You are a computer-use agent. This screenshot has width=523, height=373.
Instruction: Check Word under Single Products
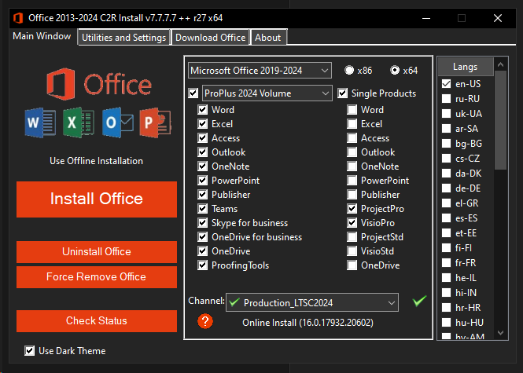pos(352,110)
